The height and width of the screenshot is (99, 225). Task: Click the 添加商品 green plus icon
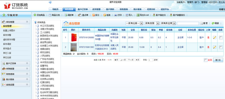pos(35,15)
